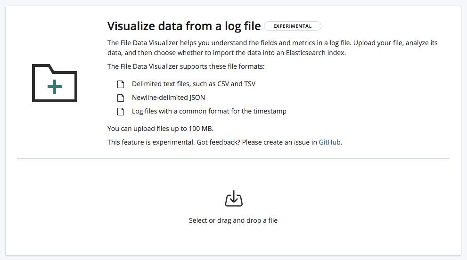Click the upload tray arrow icon
This screenshot has height=260, width=467.
pyautogui.click(x=234, y=198)
